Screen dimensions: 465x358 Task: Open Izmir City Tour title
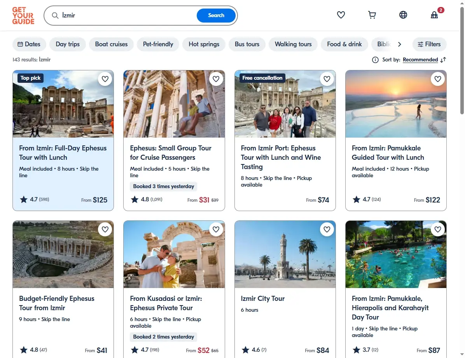point(263,299)
